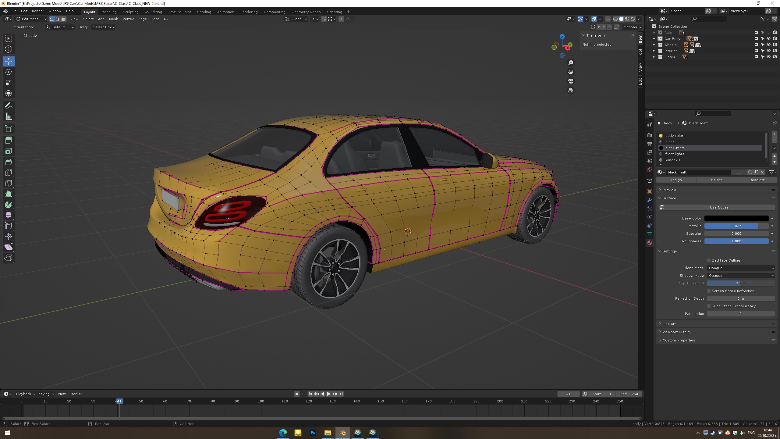Switch to face select mode
The width and height of the screenshot is (780, 439).
tap(63, 19)
